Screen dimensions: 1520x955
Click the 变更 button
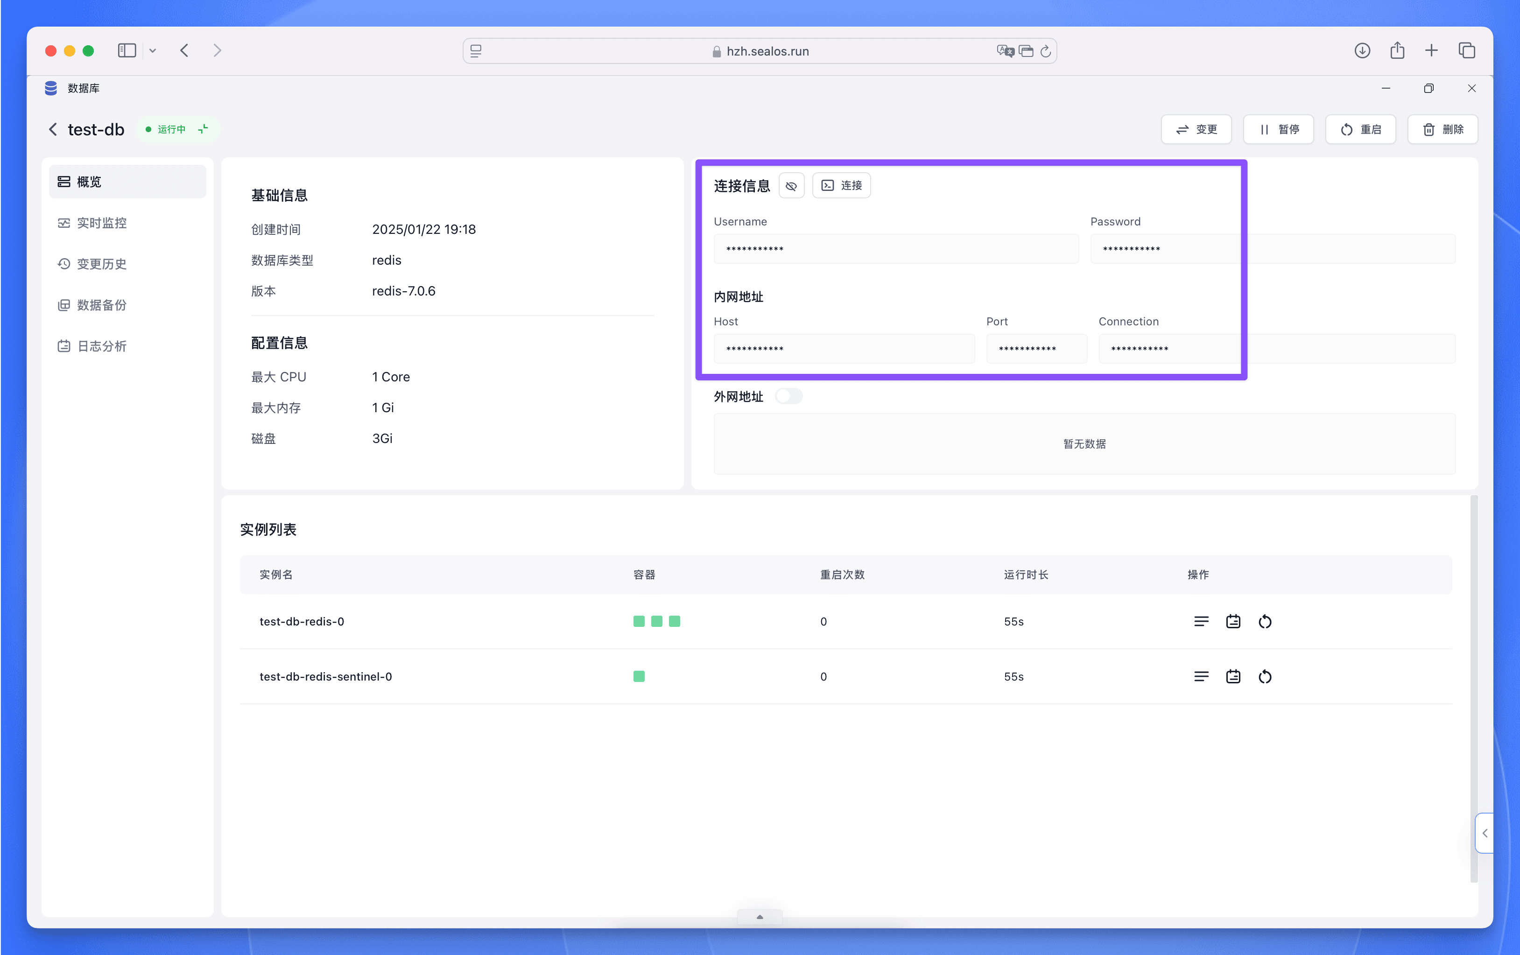point(1196,129)
